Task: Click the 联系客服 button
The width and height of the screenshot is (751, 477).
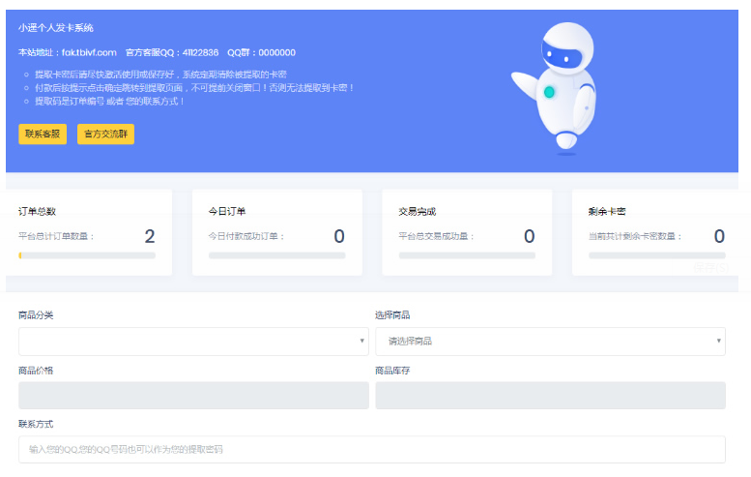Action: pos(43,134)
